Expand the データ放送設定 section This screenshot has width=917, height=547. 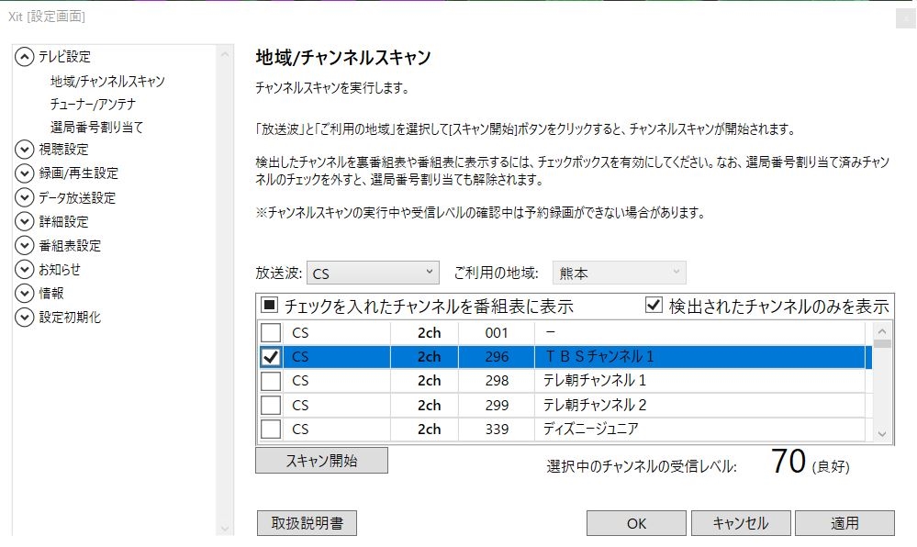pos(24,197)
